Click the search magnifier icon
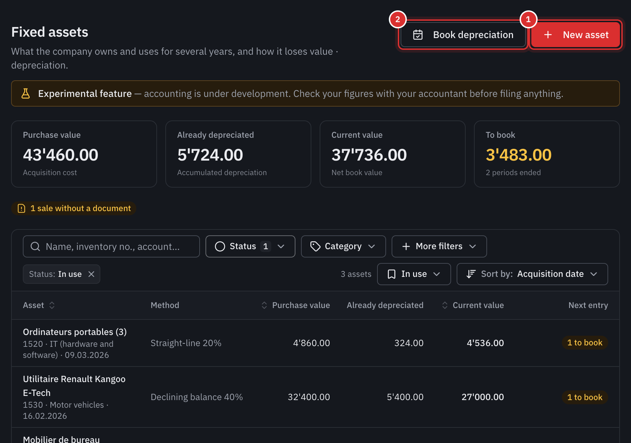This screenshot has width=631, height=443. [35, 246]
